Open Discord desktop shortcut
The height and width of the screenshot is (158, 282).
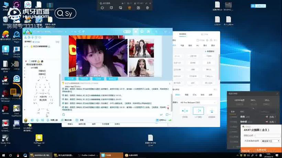click(16, 123)
